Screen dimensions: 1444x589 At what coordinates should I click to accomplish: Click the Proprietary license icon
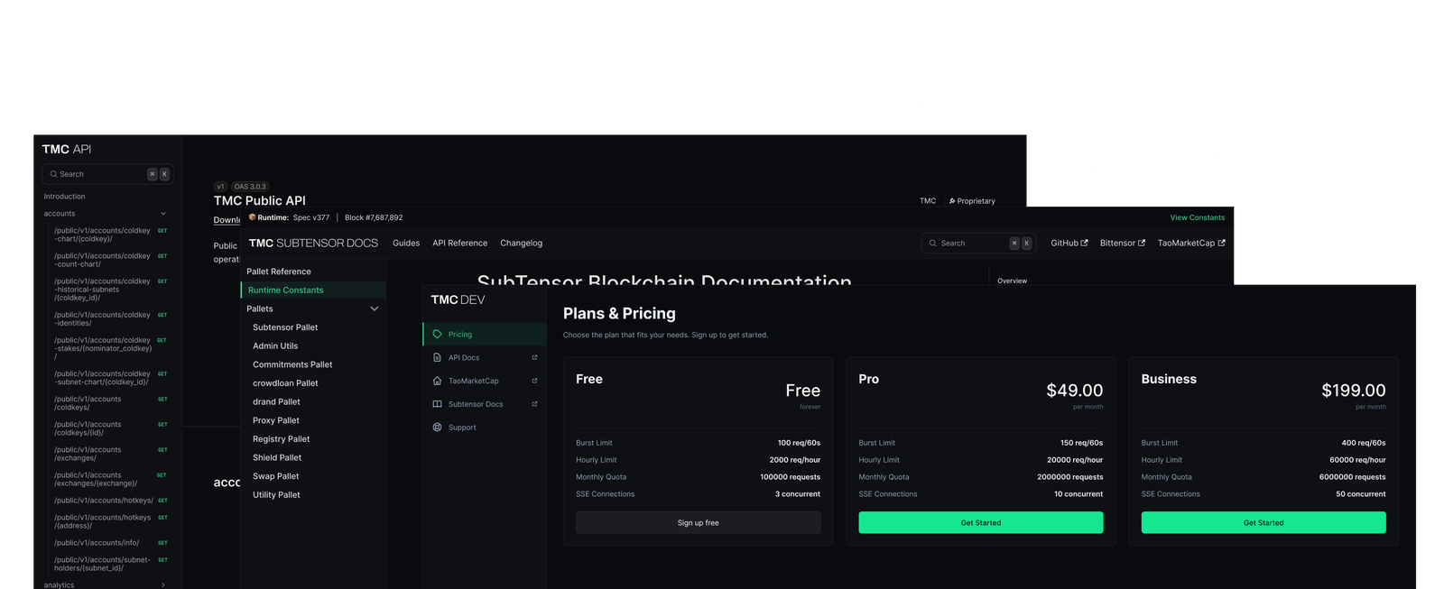[952, 201]
